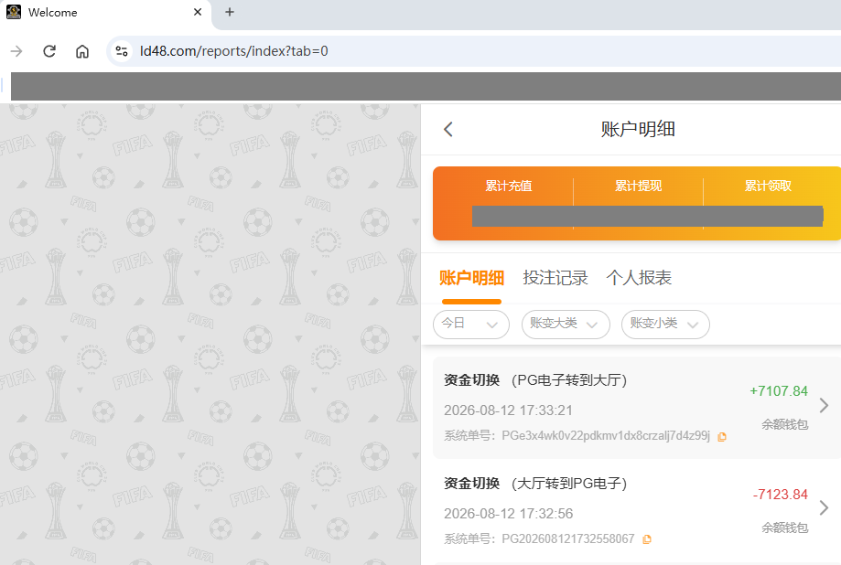Click the -7123.84 amount

[781, 495]
